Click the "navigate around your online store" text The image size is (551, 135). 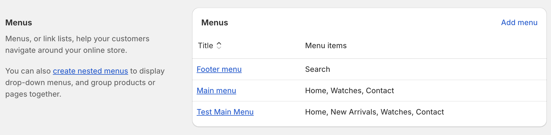(66, 50)
